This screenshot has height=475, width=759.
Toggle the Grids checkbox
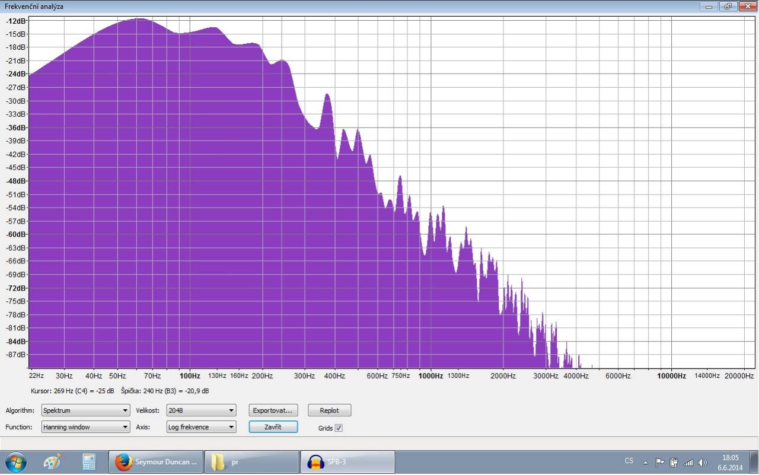pos(339,428)
